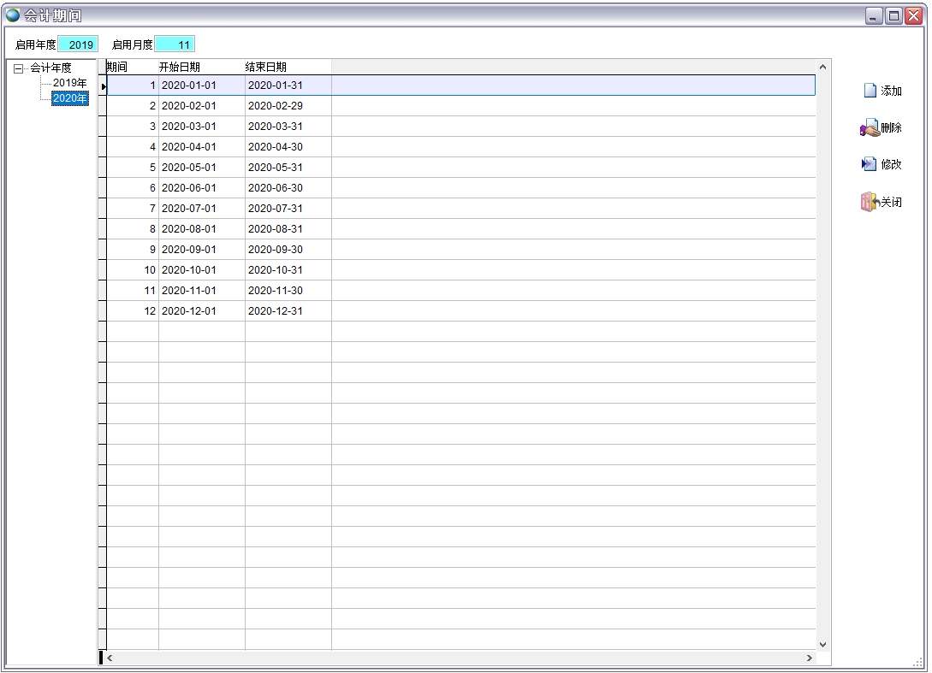Click the 修改 (Modify) icon
This screenshot has height=673, width=932.
[870, 164]
